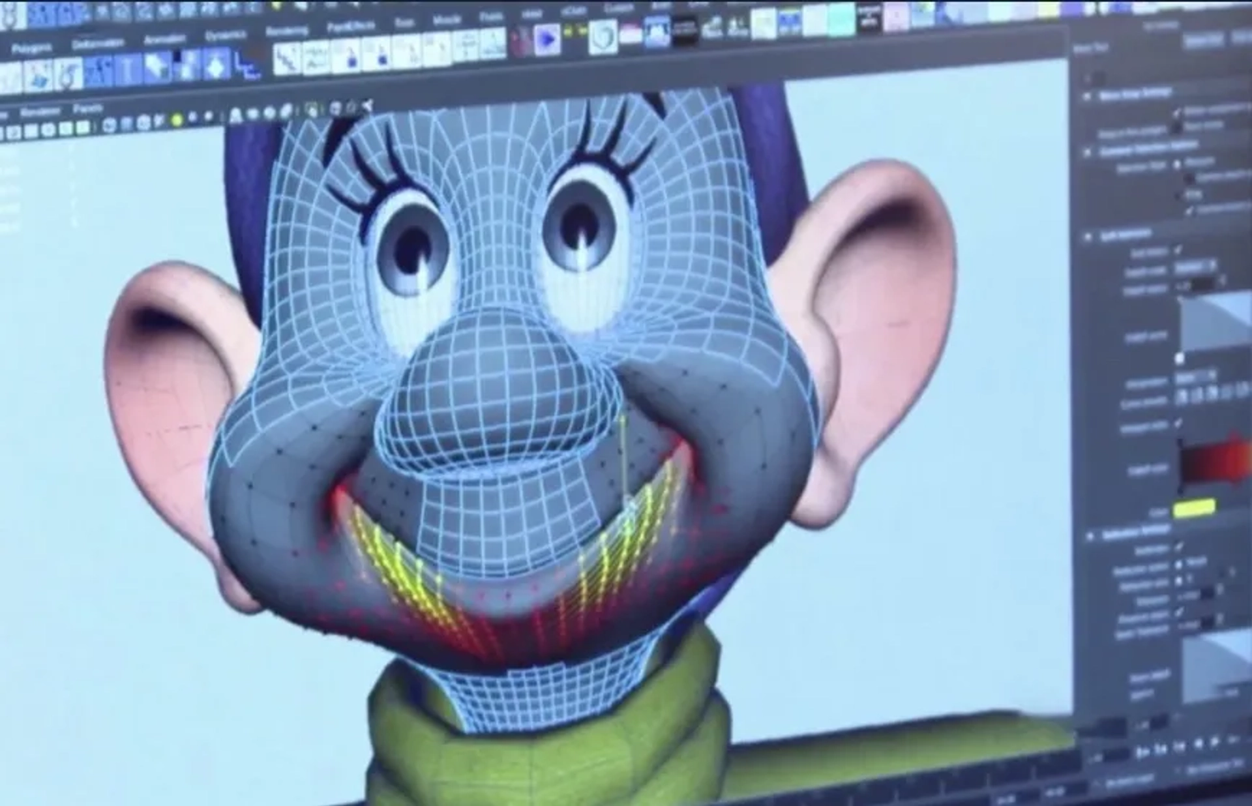Click the blue diamond shelf icon
This screenshot has width=1252, height=806.
(216, 66)
